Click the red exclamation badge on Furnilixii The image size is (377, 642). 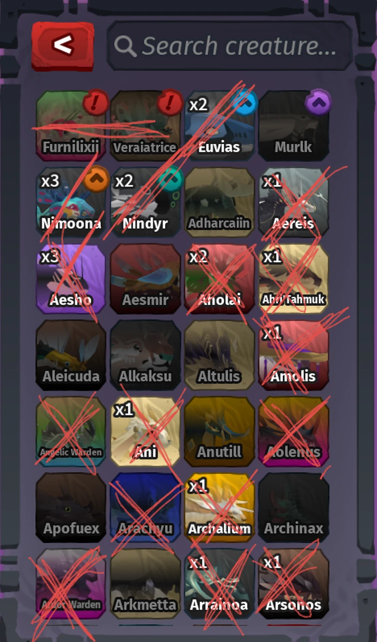(x=96, y=103)
